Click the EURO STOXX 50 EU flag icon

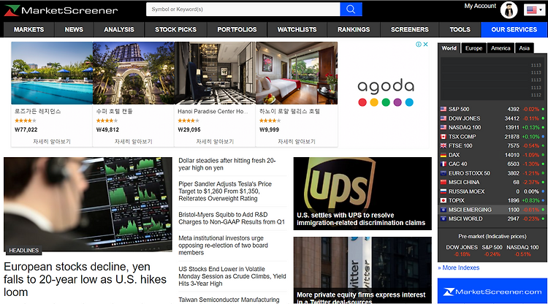point(444,173)
